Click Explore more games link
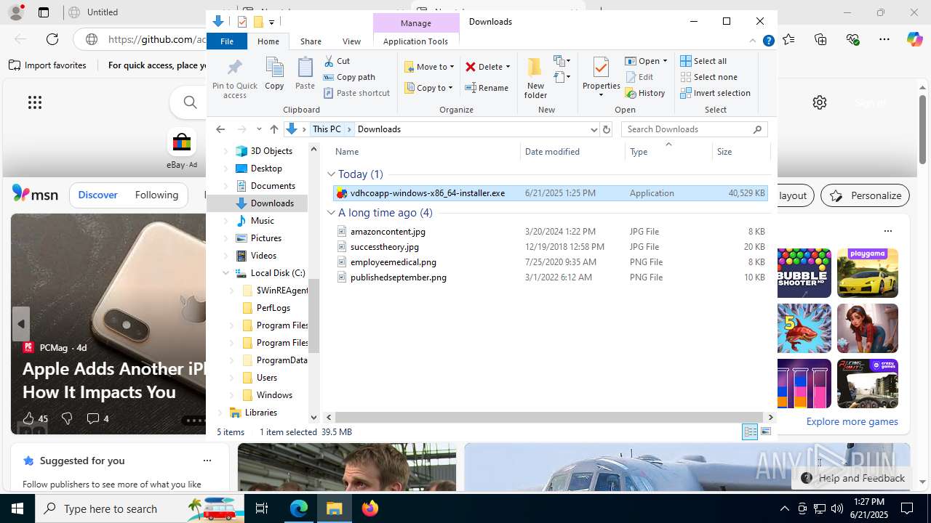This screenshot has width=931, height=523. pos(852,421)
